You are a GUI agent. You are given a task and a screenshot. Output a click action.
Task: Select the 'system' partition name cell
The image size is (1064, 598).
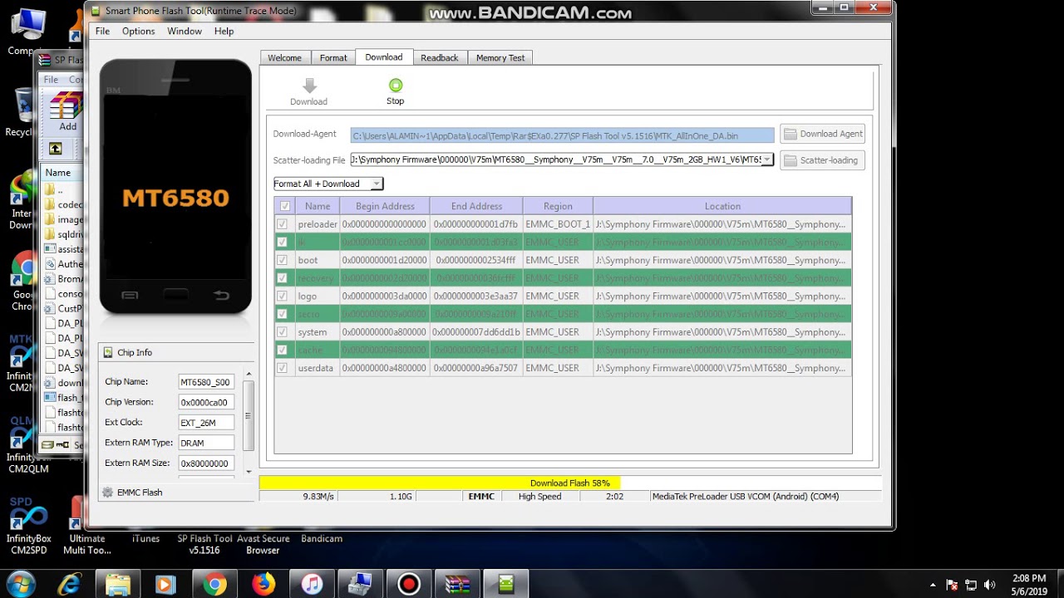click(318, 332)
